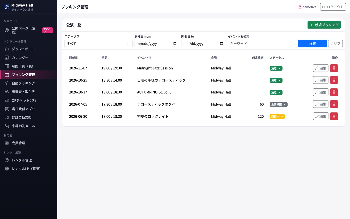The height and width of the screenshot is (219, 350).
Task: Delete the アコースティックの夕べ booking
Action: point(334,104)
